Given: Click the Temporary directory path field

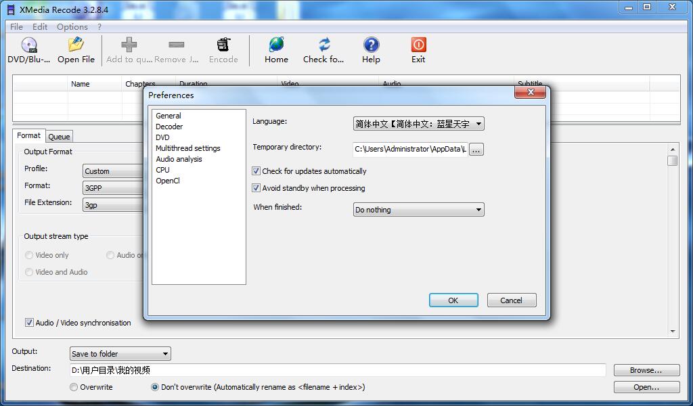Looking at the screenshot, I should 410,150.
